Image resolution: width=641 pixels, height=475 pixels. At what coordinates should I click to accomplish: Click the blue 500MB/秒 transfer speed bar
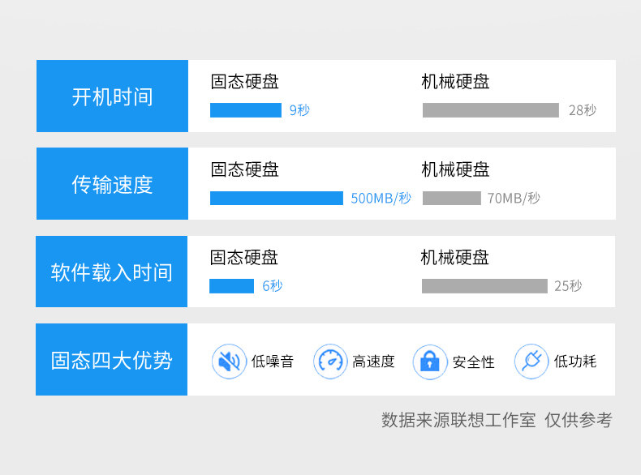(276, 198)
